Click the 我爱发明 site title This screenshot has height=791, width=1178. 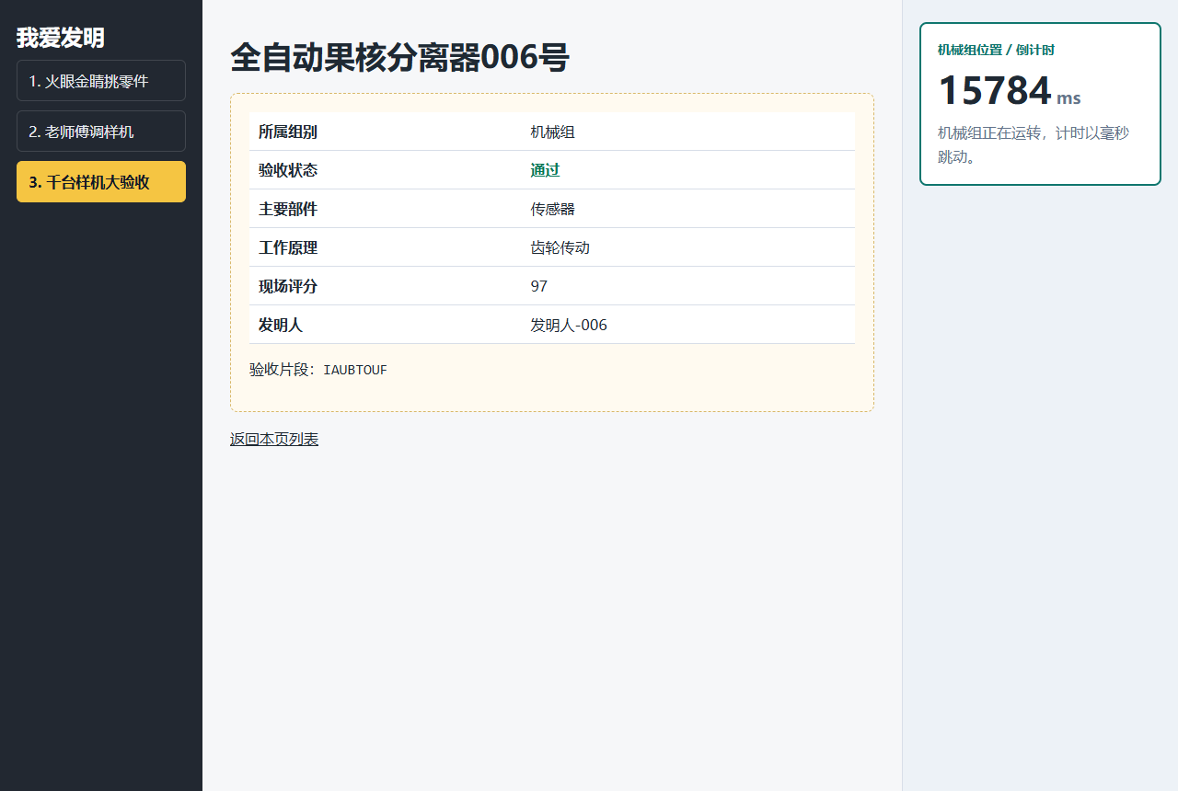(61, 38)
